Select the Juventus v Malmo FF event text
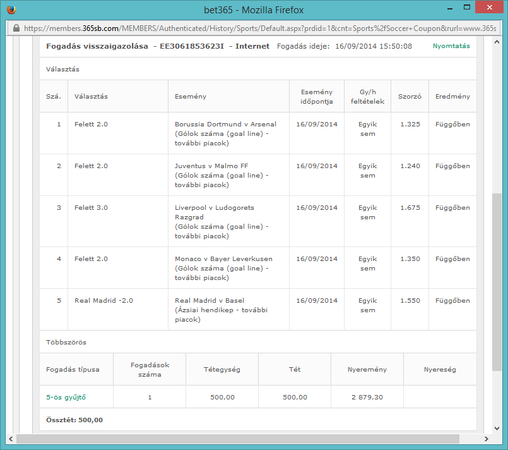The height and width of the screenshot is (450, 508). tap(211, 166)
